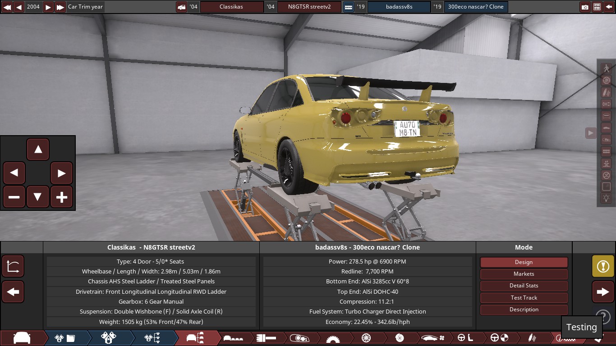
Task: Toggle the car lift platform in sidebar
Action: point(606,163)
